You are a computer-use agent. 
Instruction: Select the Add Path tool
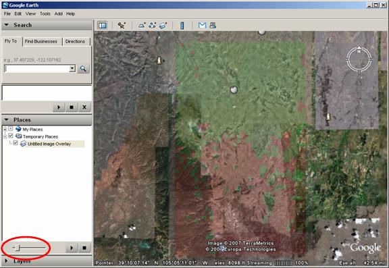[153, 25]
